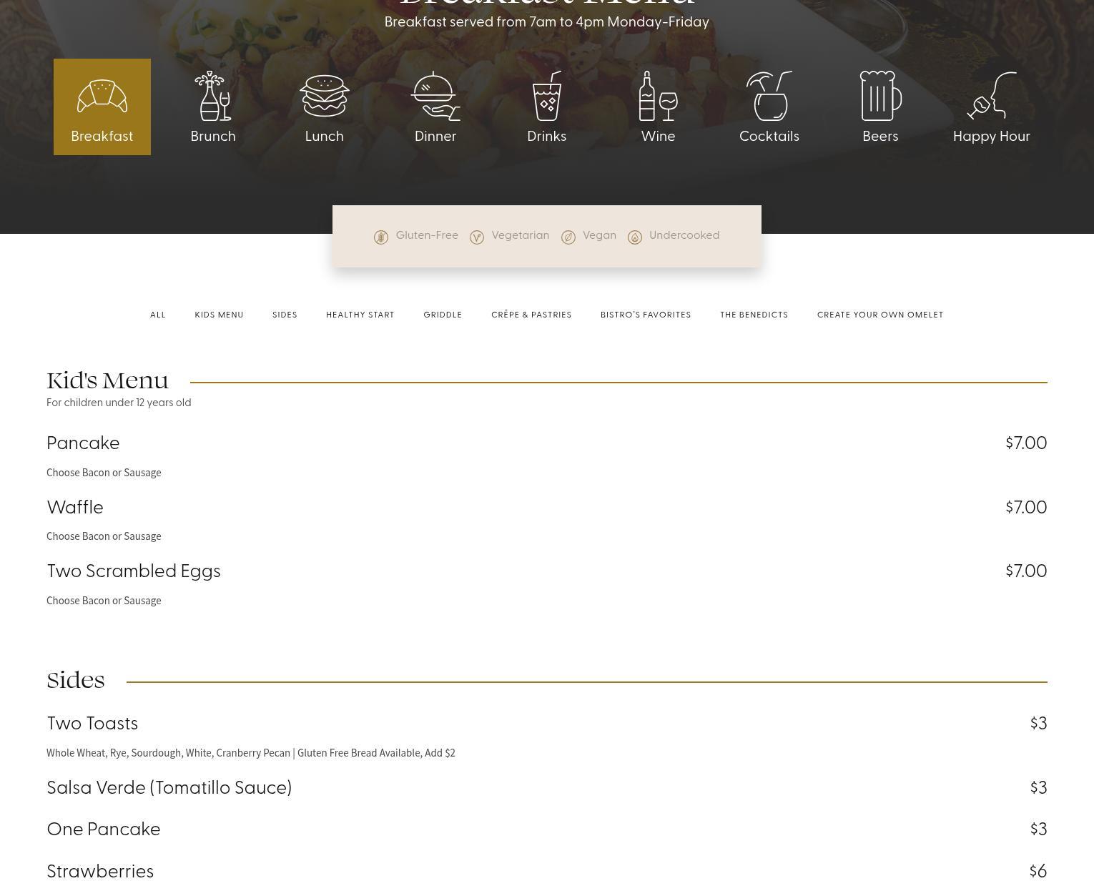Open the Wine bottle and glass icon
Image resolution: width=1094 pixels, height=891 pixels.
tap(659, 96)
